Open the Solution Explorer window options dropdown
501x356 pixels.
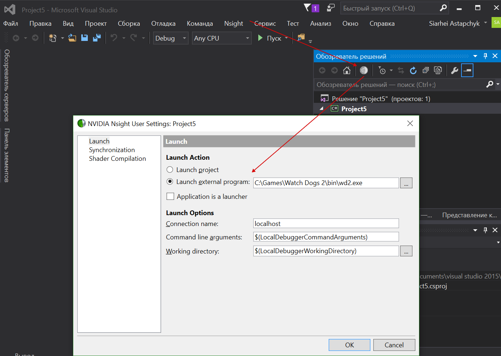coord(475,56)
